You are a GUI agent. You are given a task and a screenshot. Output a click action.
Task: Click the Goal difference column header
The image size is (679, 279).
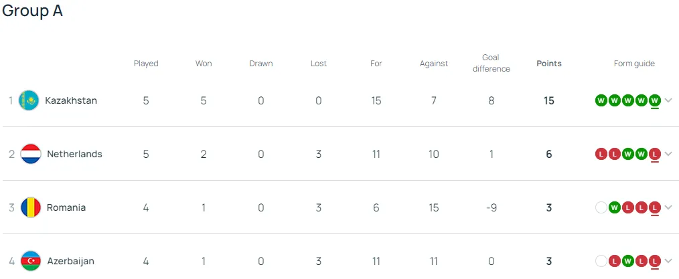point(491,63)
